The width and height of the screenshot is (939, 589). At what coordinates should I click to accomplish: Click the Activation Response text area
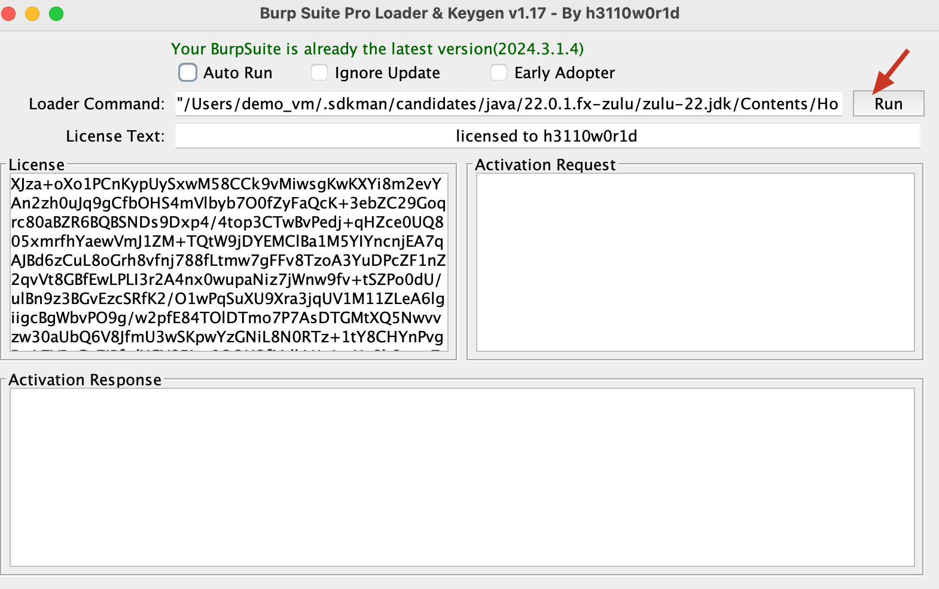pyautogui.click(x=462, y=477)
